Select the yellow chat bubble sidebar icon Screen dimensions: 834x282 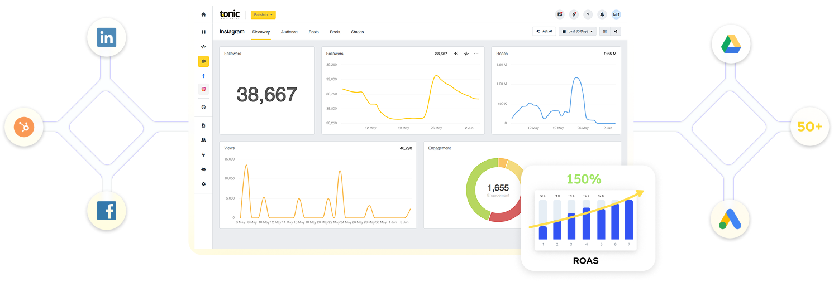tap(203, 61)
